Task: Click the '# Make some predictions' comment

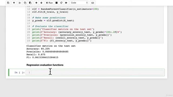Action: point(49,18)
